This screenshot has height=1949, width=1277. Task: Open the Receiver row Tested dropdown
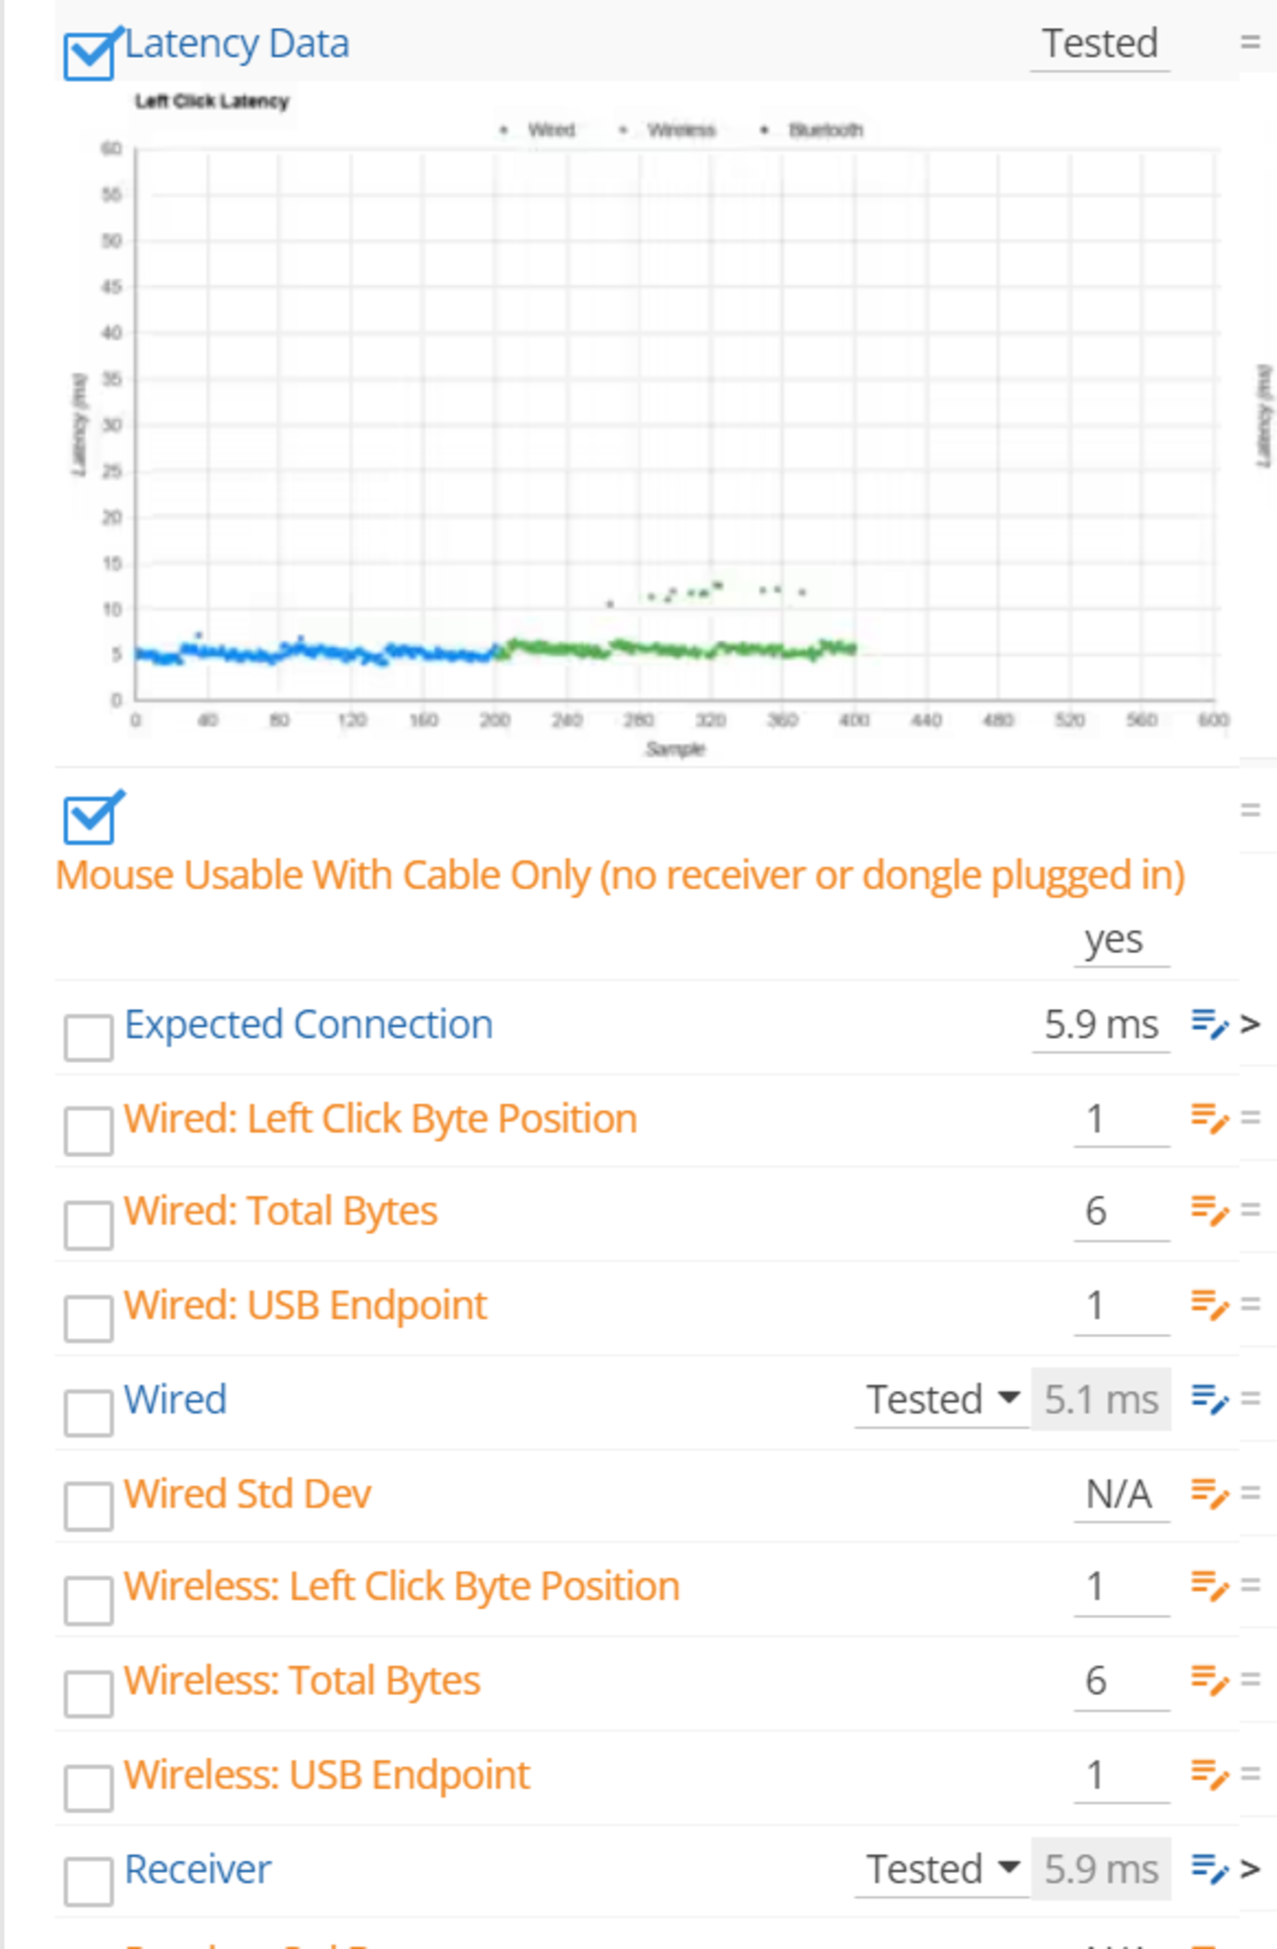pyautogui.click(x=942, y=1869)
